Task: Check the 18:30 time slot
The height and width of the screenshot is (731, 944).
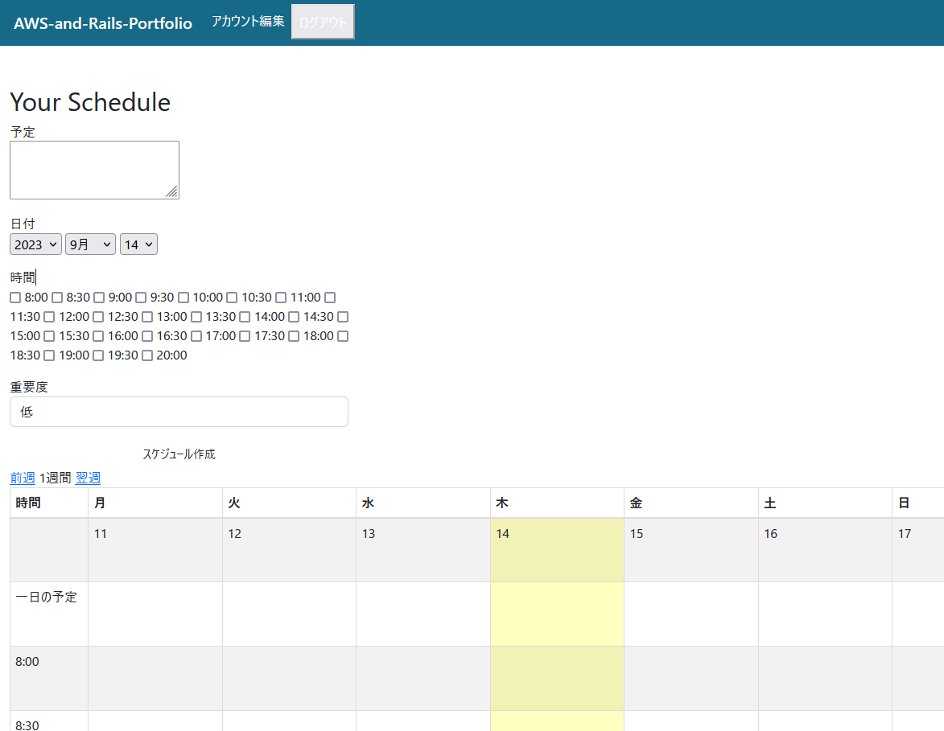Action: pyautogui.click(x=341, y=336)
